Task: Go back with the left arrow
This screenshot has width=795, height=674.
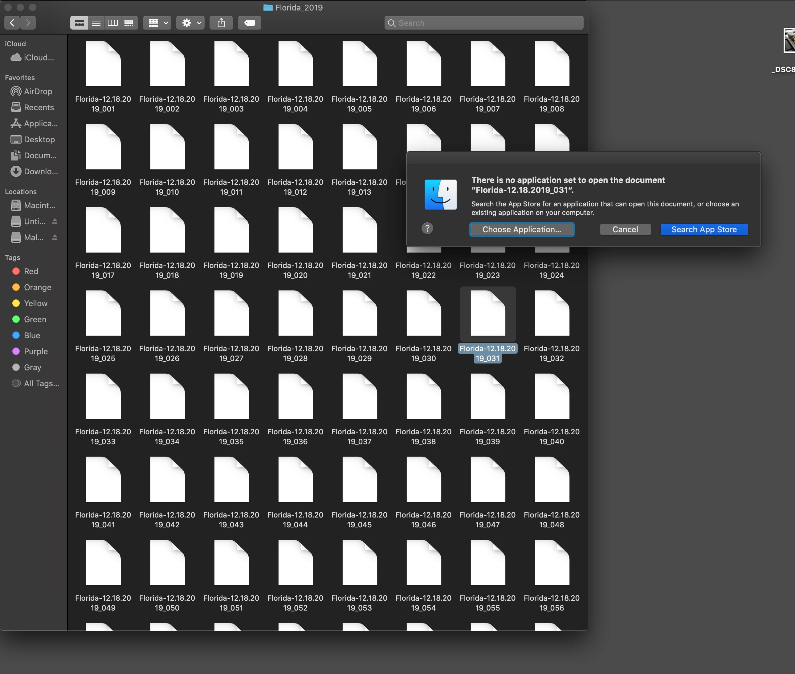Action: pos(12,23)
